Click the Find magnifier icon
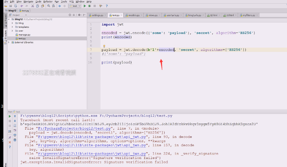Image resolution: width=287 pixels, height=167 pixels. [49, 6]
